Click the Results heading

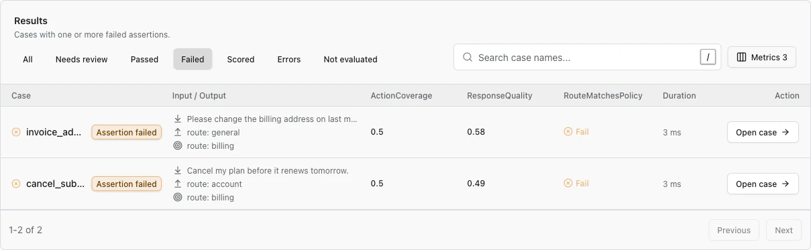point(31,21)
